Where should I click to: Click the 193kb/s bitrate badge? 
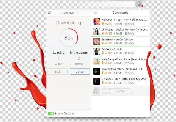(129, 24)
